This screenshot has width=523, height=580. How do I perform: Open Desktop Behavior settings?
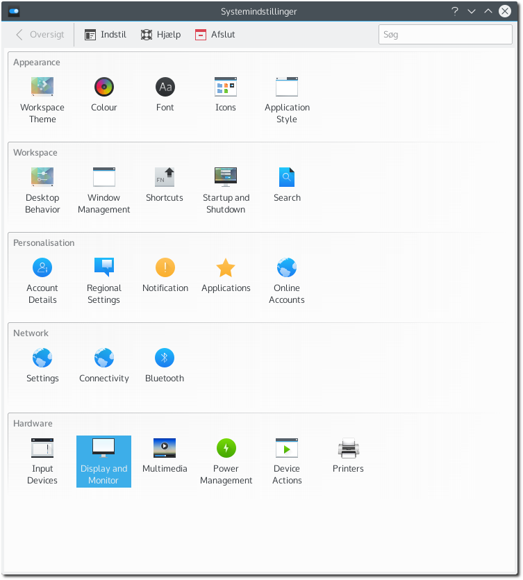pyautogui.click(x=42, y=190)
